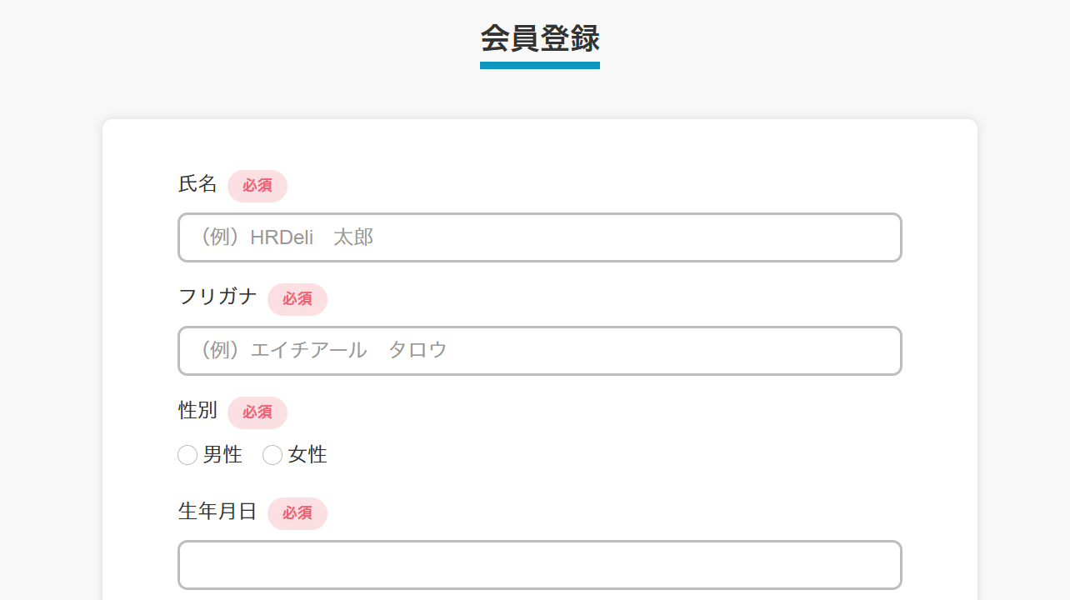The width and height of the screenshot is (1070, 600).
Task: Click the 必須 badge beside 氏名
Action: pyautogui.click(x=257, y=186)
